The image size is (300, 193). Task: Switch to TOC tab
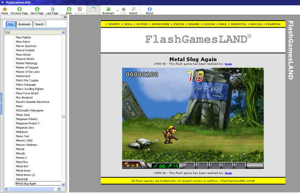pyautogui.click(x=11, y=24)
